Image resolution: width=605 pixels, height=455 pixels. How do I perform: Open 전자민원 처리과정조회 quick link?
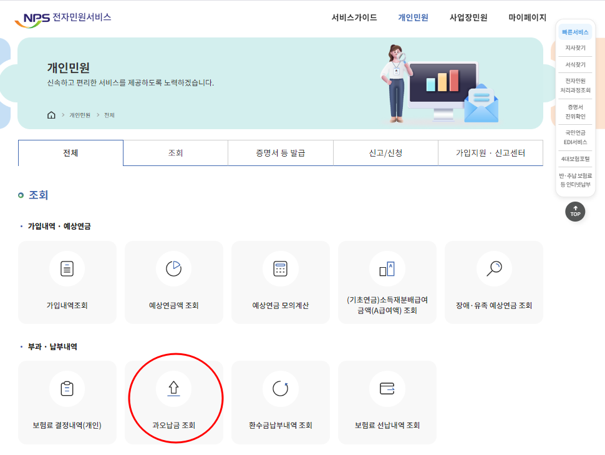[x=575, y=86]
